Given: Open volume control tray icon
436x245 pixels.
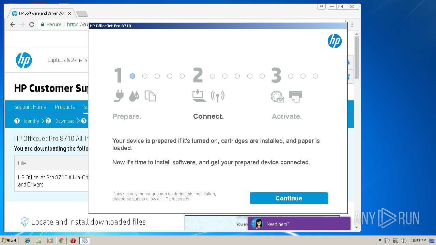Looking at the screenshot, I should pos(404,241).
